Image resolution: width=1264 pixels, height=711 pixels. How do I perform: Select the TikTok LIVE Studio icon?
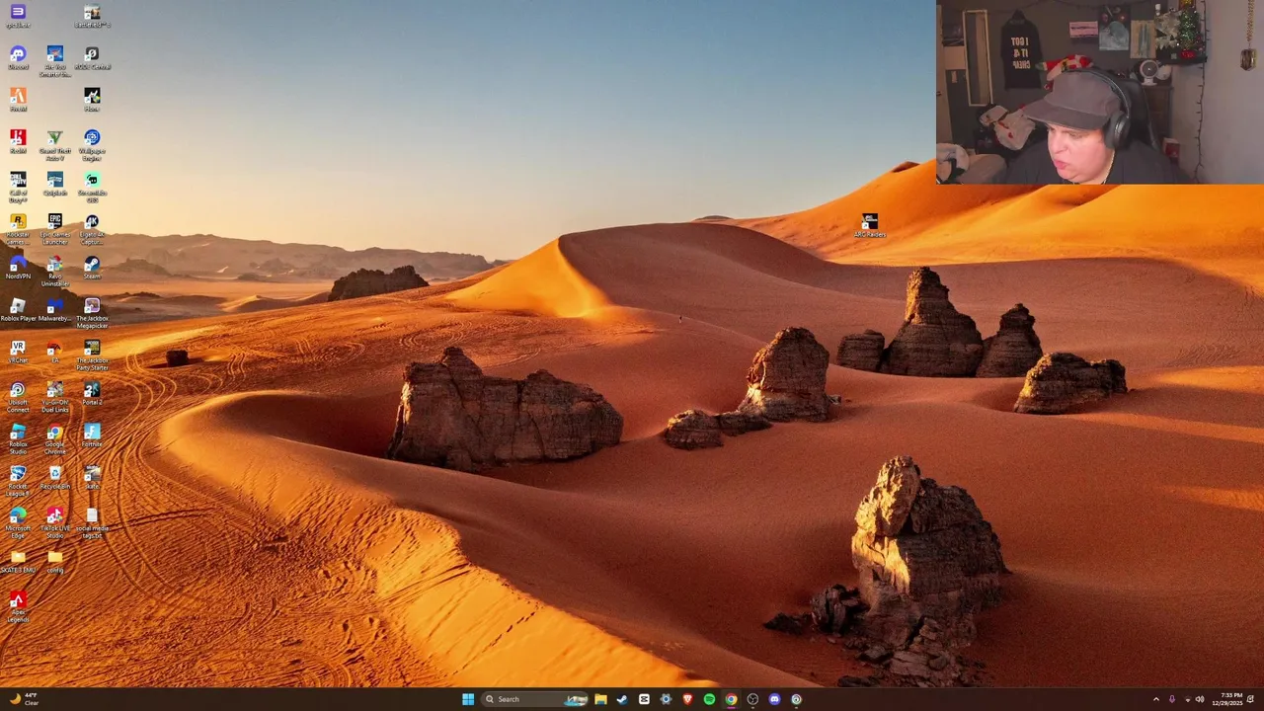[x=55, y=523]
